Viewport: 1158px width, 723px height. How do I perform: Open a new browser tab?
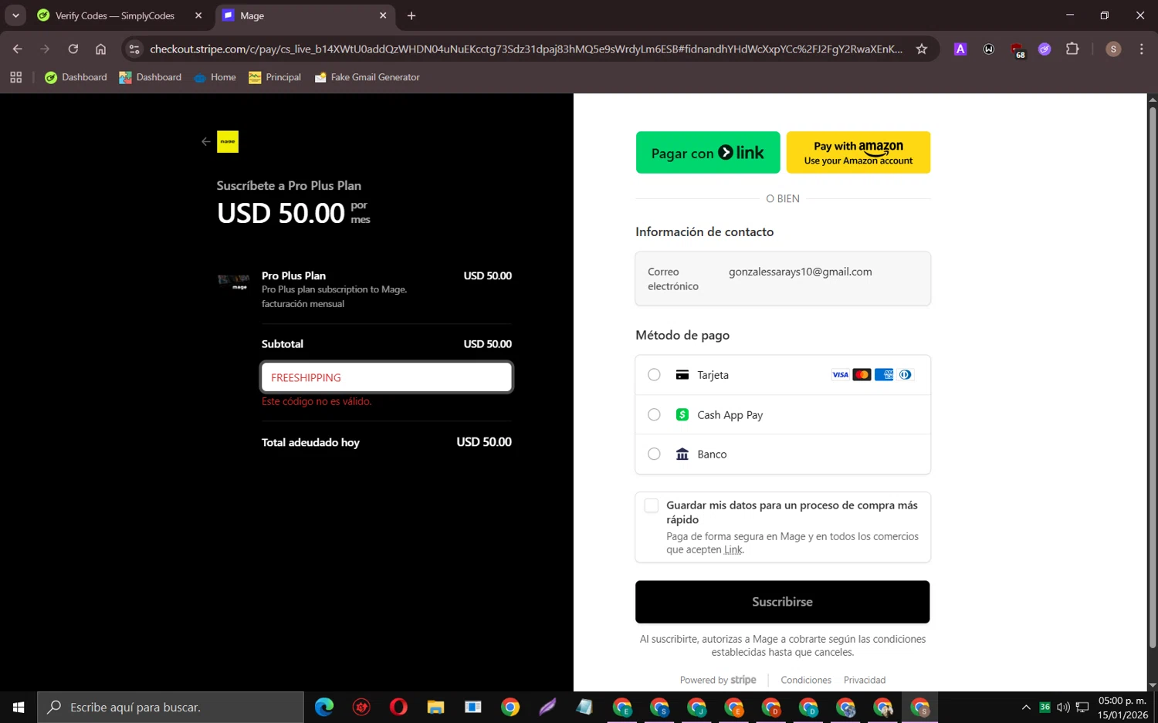[411, 15]
